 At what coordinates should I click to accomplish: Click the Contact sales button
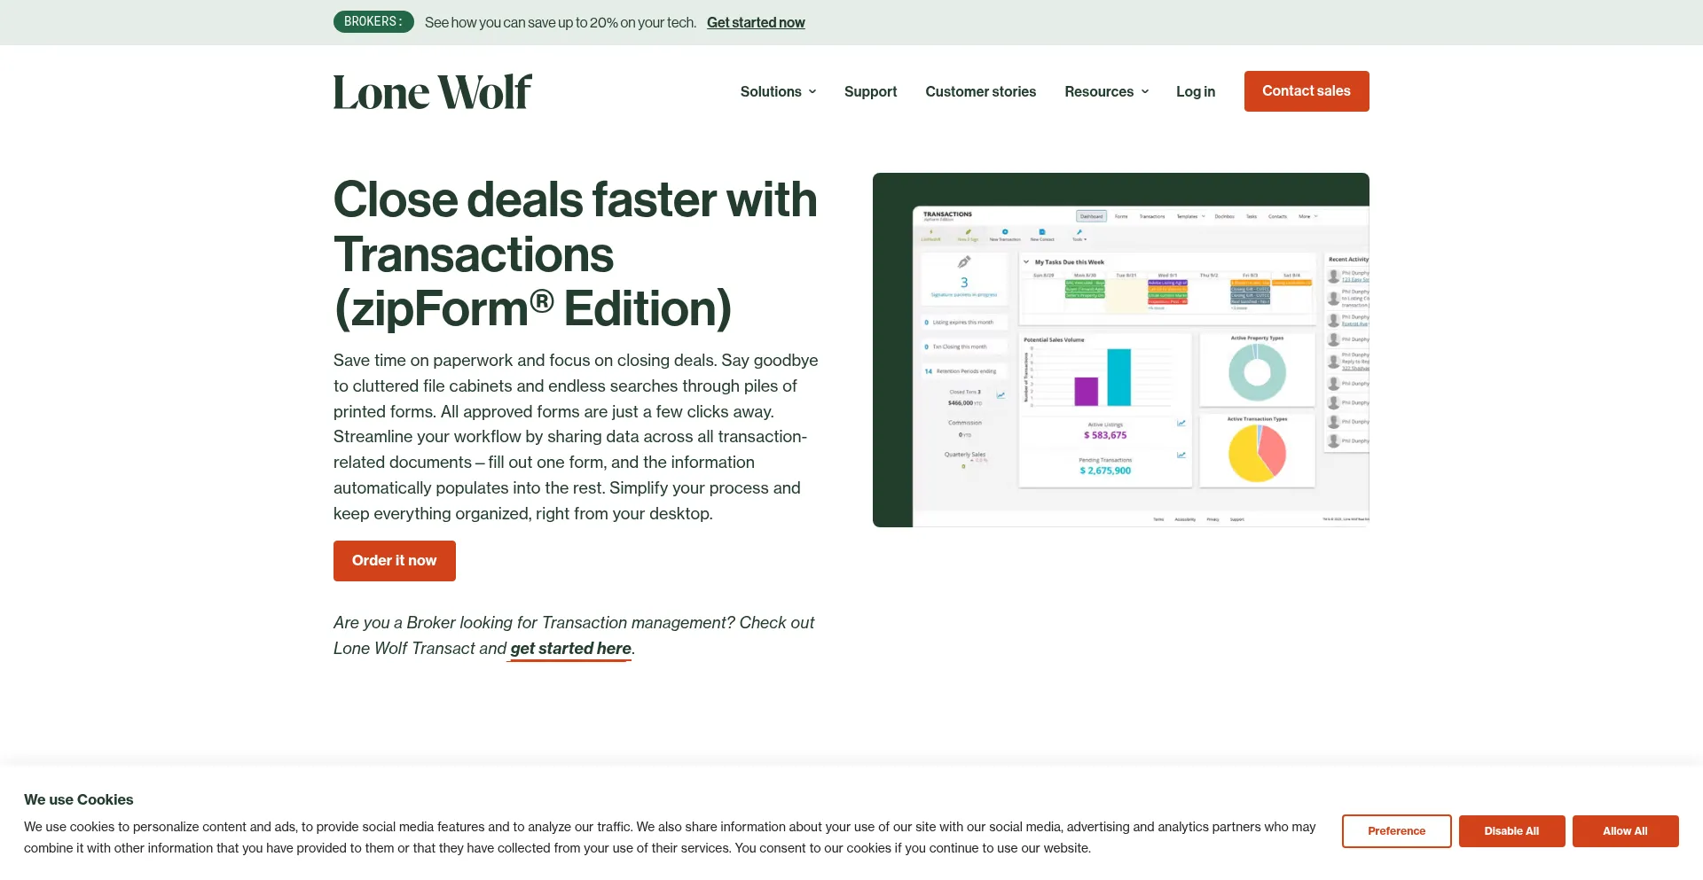coord(1306,91)
